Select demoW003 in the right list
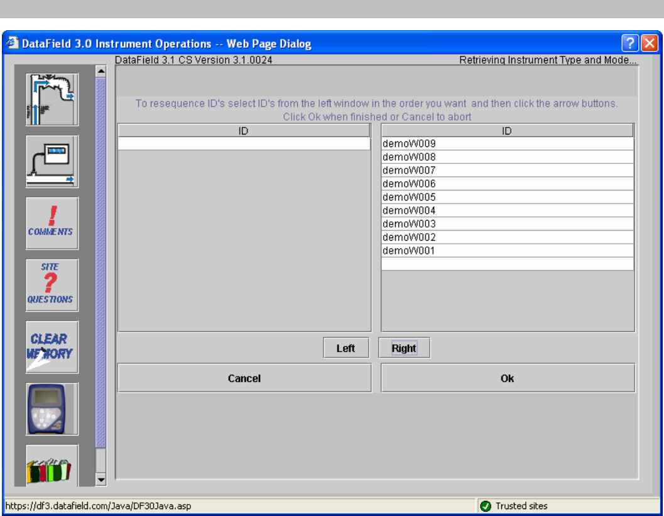The height and width of the screenshot is (516, 664). click(508, 224)
